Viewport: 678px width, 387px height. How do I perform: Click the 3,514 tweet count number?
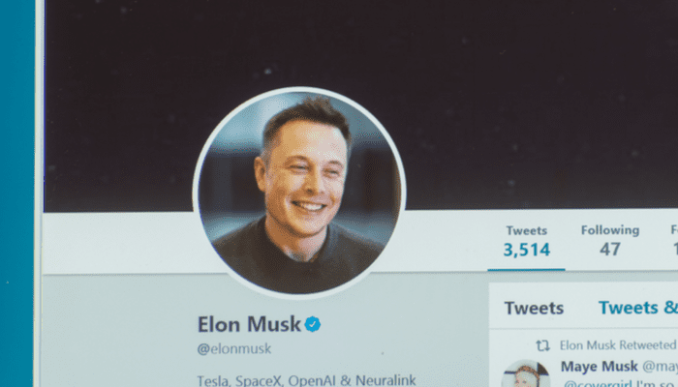click(526, 250)
